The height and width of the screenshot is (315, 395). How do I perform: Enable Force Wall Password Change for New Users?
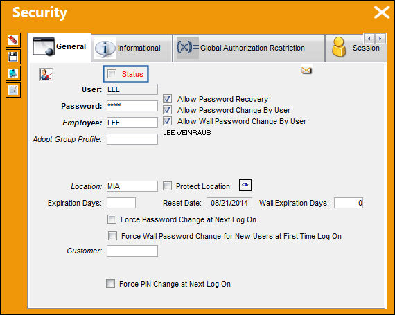(x=112, y=236)
